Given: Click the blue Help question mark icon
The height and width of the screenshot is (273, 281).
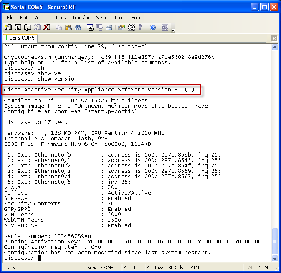Looking at the screenshot, I should pyautogui.click(x=153, y=28).
